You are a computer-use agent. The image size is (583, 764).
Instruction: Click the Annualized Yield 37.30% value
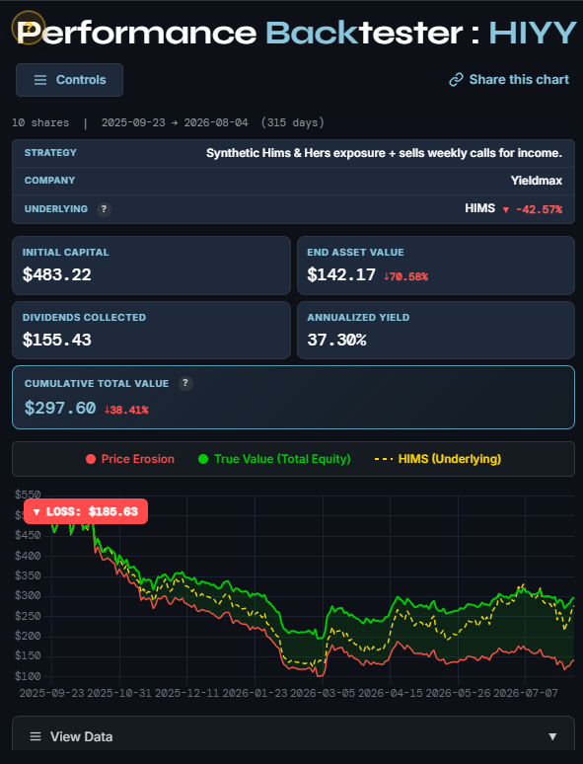pos(336,340)
